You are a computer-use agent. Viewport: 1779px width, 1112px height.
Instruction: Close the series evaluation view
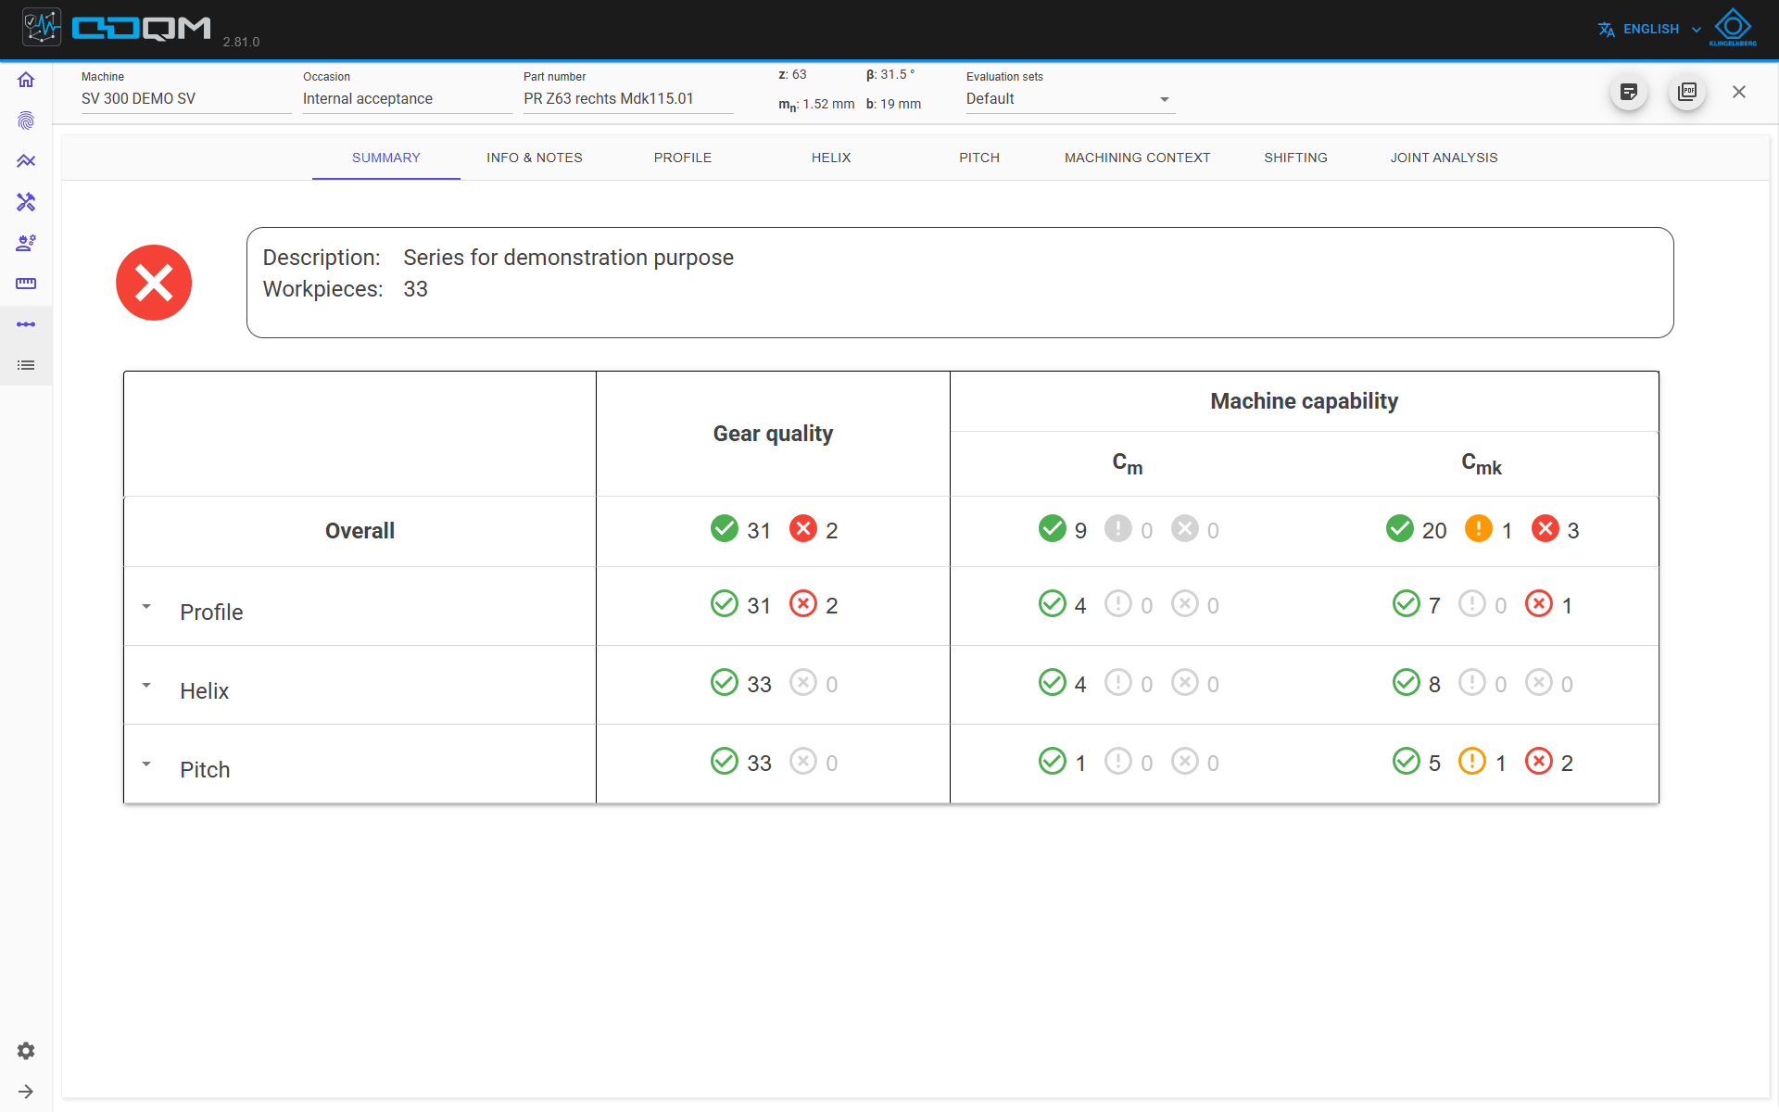pos(1739,92)
